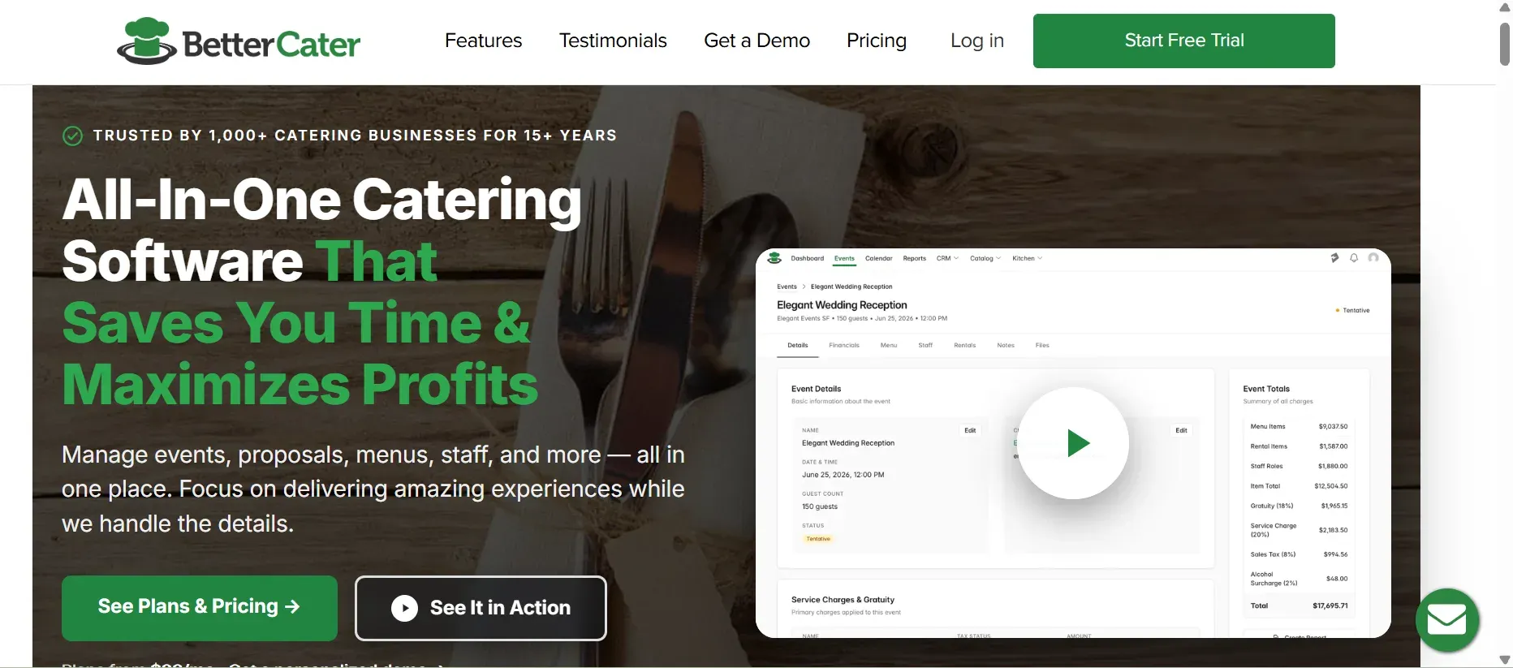Image resolution: width=1513 pixels, height=668 pixels.
Task: Click the "June 25, 2026, 12:00 PM" value
Action: click(x=843, y=475)
